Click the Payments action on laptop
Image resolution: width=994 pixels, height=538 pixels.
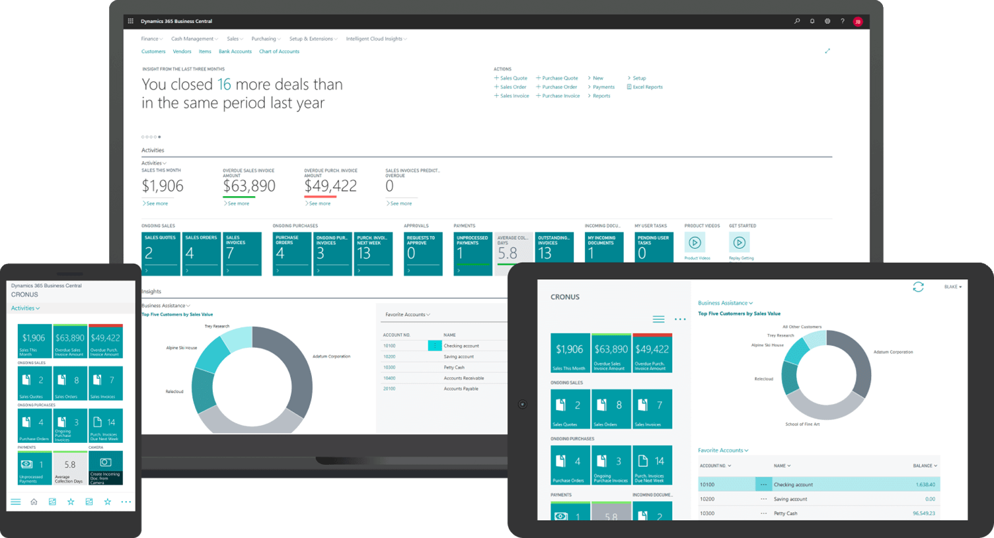(x=601, y=87)
